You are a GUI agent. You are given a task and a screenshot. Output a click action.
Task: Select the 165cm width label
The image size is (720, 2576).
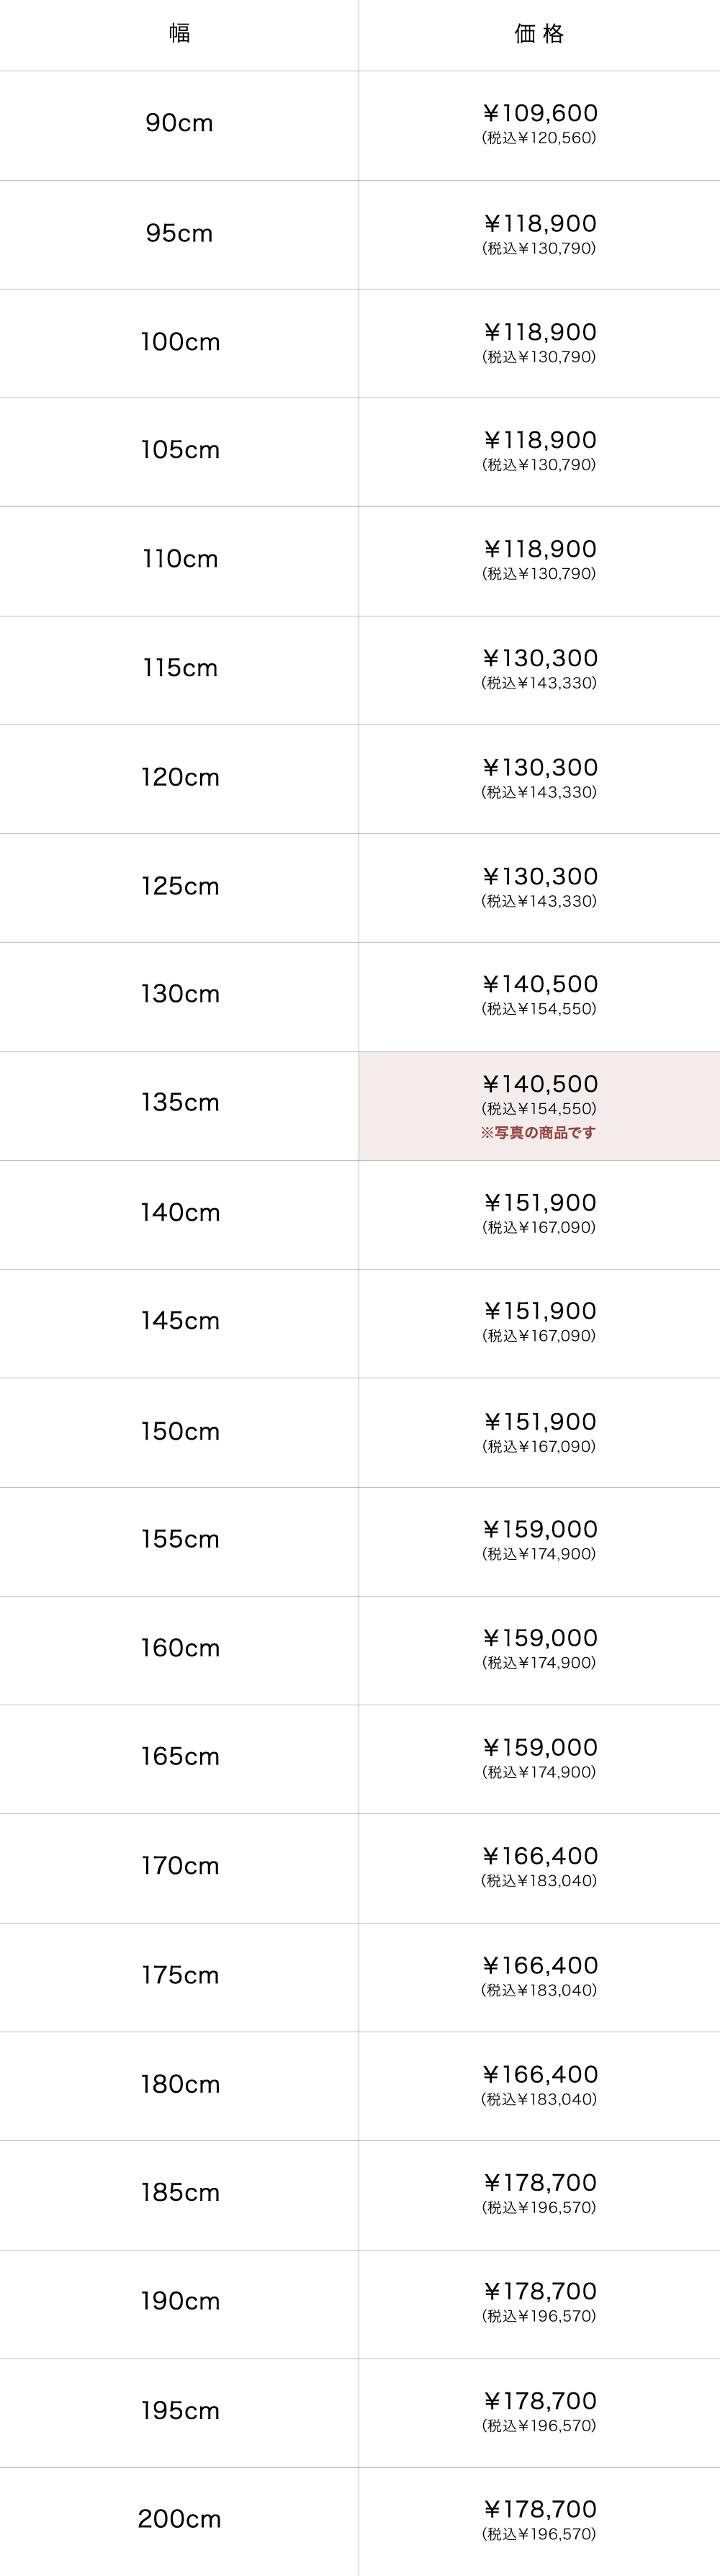[180, 1756]
